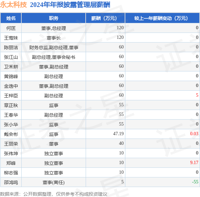Click 董事,副总经理 in 卫禾耕's row
200x197 pixels.
click(54, 67)
